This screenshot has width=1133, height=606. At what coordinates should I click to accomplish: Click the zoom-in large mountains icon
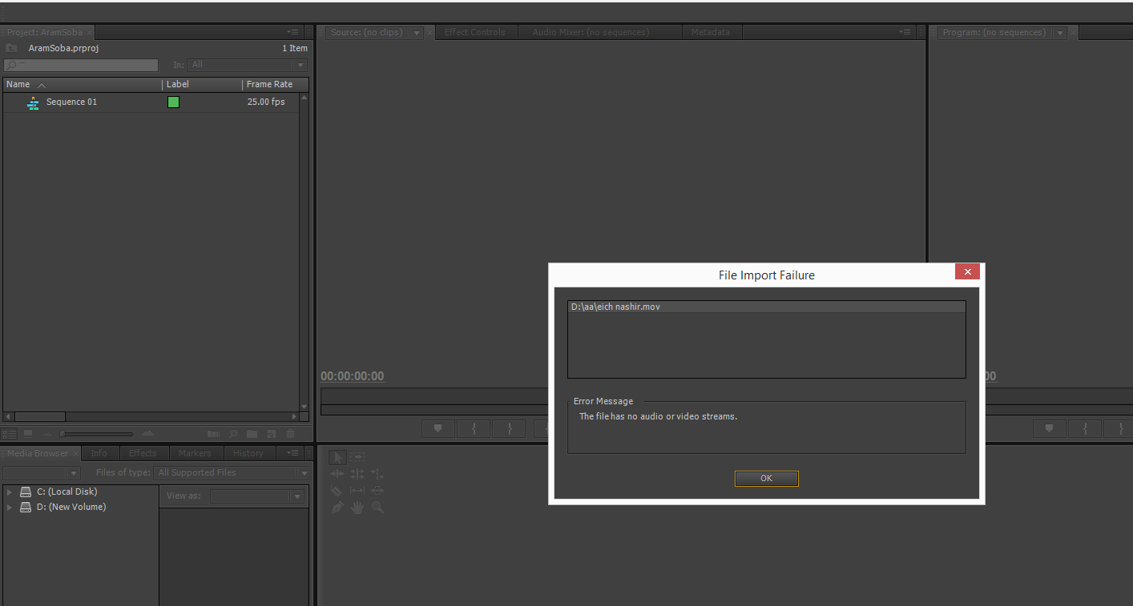click(148, 434)
